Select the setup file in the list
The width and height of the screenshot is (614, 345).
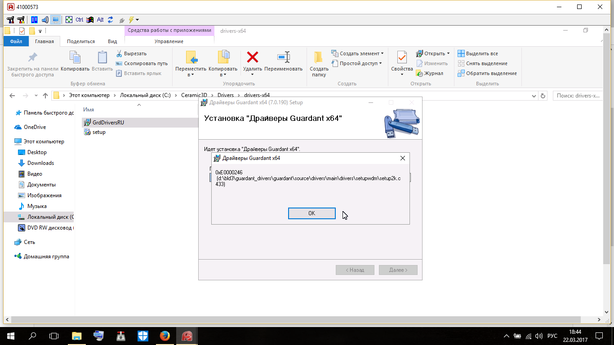pos(98,132)
